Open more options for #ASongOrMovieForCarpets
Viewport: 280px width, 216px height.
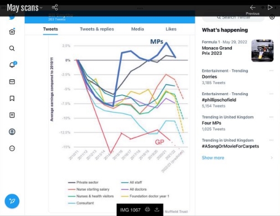coord(271,140)
